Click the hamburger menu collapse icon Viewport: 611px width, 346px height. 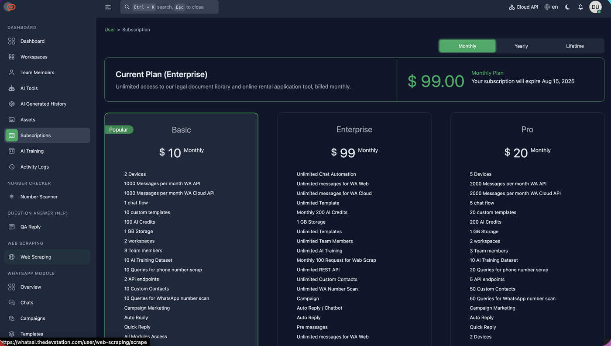pyautogui.click(x=108, y=7)
